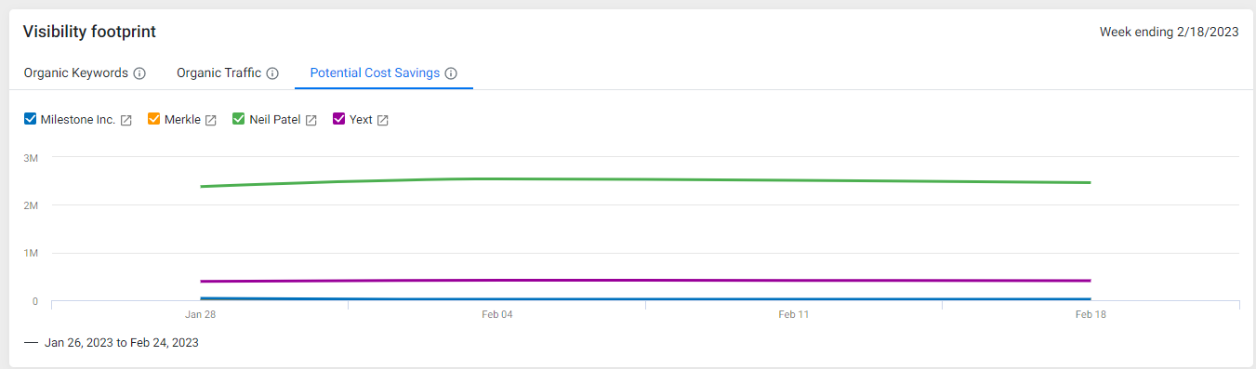Uncheck the orange Merkle checkbox
This screenshot has height=369, width=1256.
[x=154, y=119]
